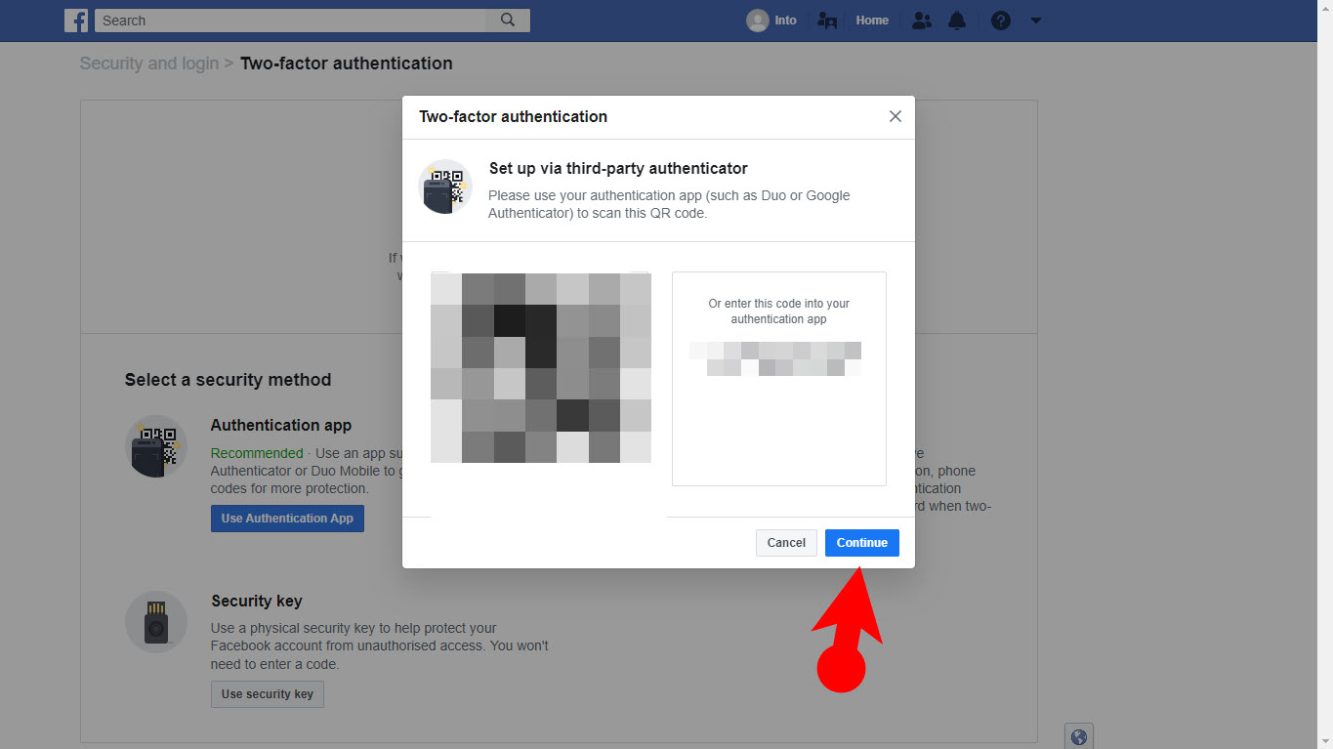The image size is (1333, 749).
Task: Click the green 'Recommended' label
Action: pos(257,453)
